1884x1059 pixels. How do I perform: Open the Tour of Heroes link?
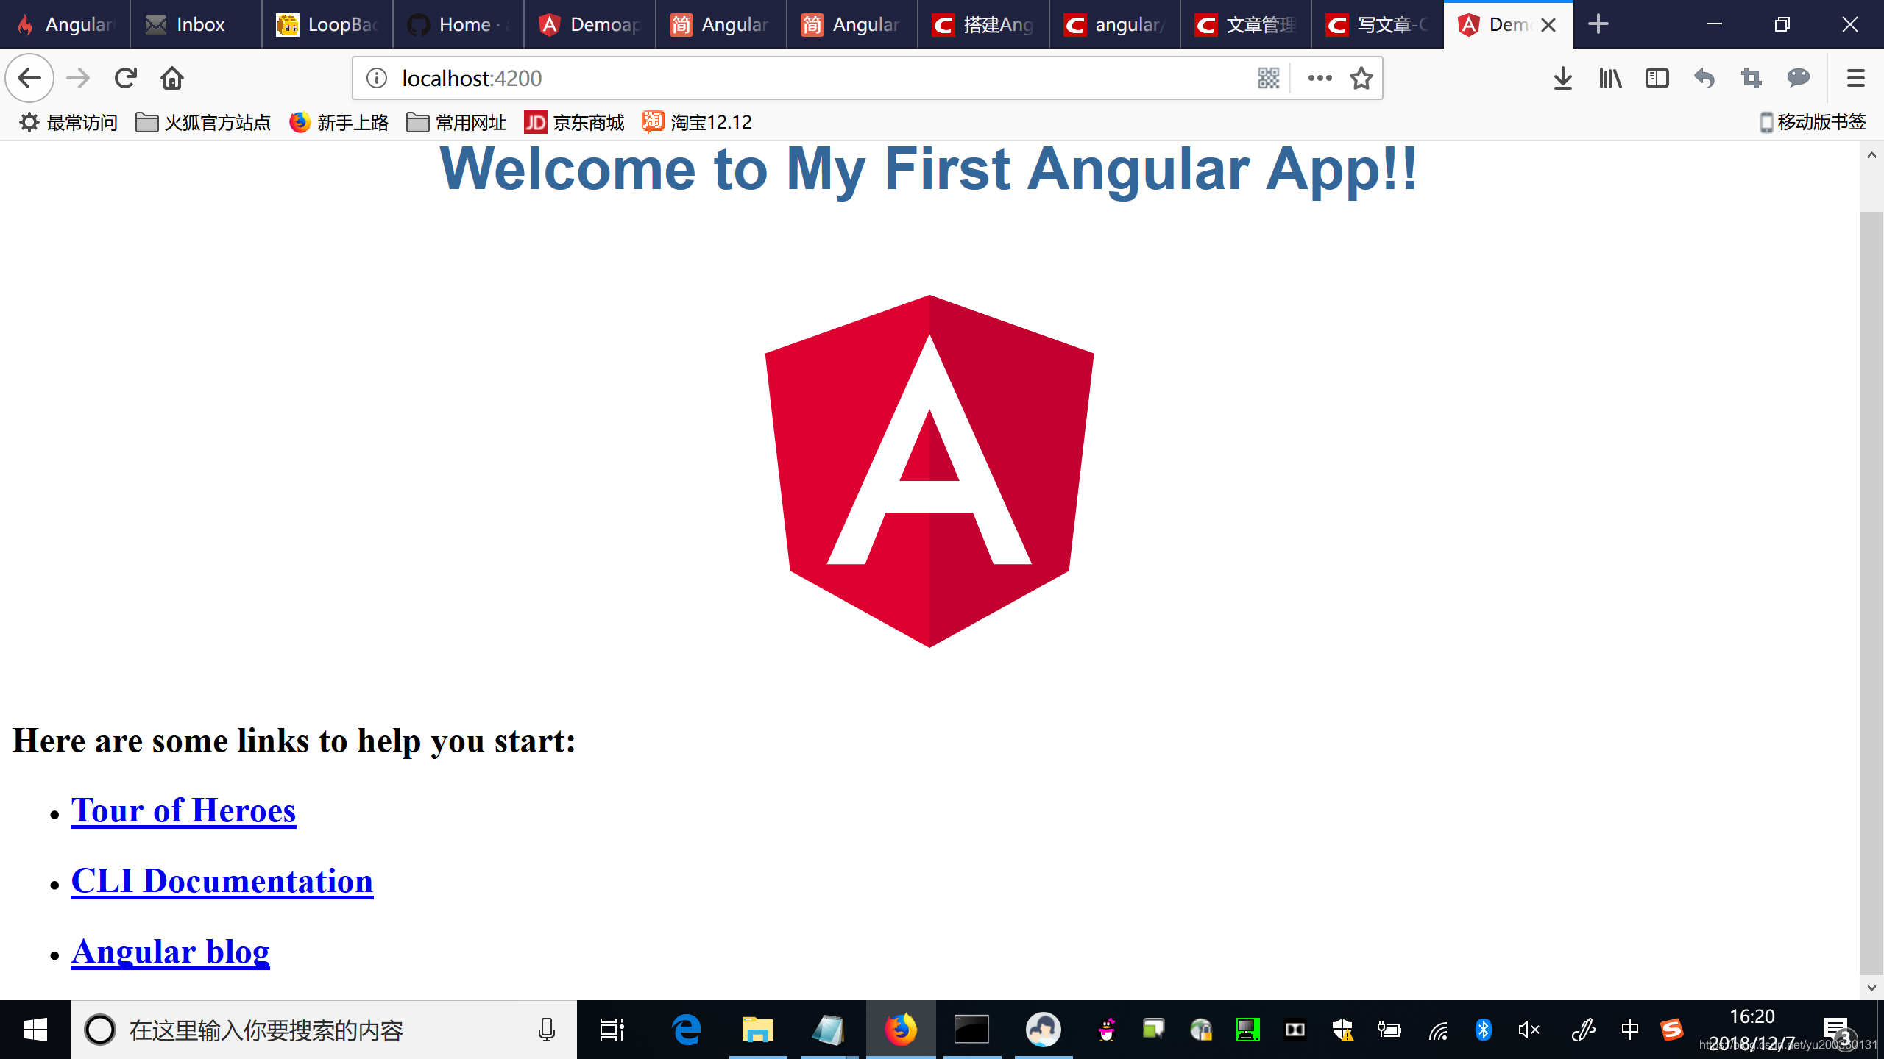tap(183, 810)
